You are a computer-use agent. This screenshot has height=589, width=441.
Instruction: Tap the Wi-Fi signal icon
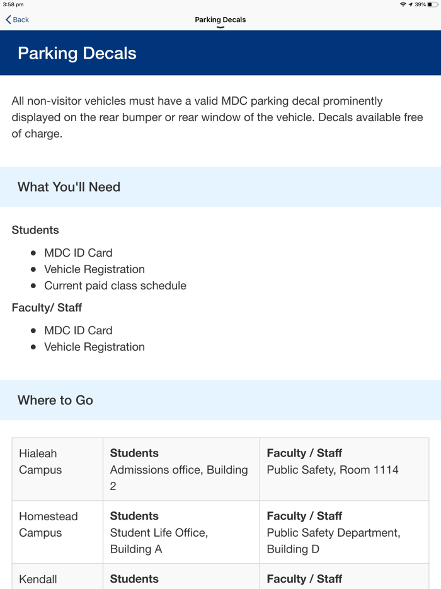(x=402, y=5)
